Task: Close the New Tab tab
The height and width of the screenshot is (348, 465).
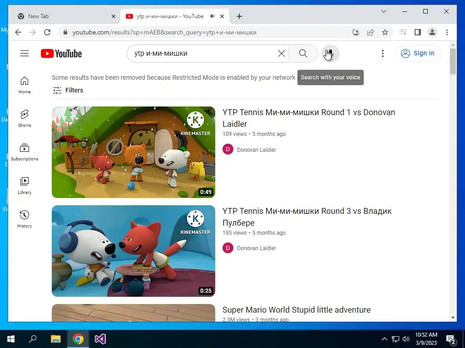Action: pyautogui.click(x=113, y=16)
